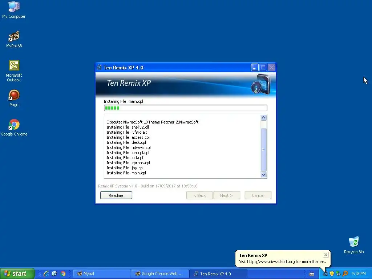Click the on-screen keyboard icon in the taskbar
Screen dimensions: 372x279
312,274
